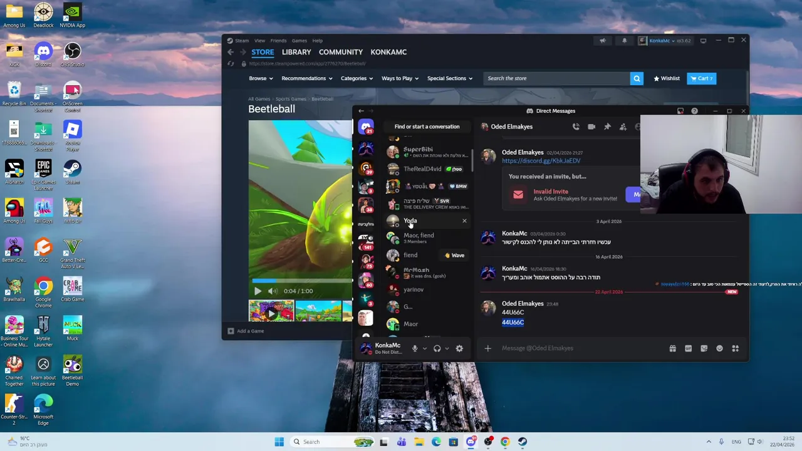The width and height of the screenshot is (802, 451).
Task: Add friends to DM icon
Action: [623, 127]
